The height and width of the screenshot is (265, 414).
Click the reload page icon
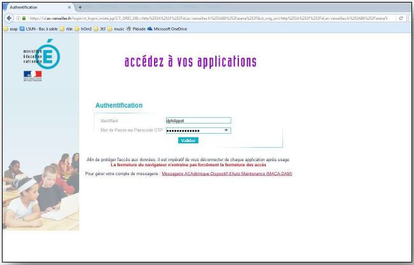tap(401, 18)
